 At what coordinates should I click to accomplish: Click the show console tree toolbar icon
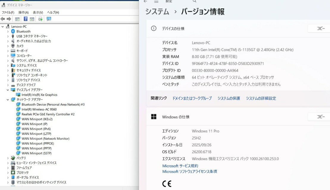(x=17, y=19)
